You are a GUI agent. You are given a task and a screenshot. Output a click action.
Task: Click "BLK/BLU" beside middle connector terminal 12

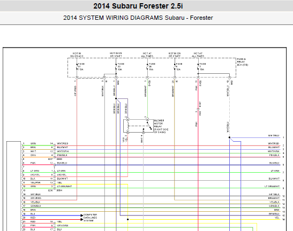click(62, 163)
